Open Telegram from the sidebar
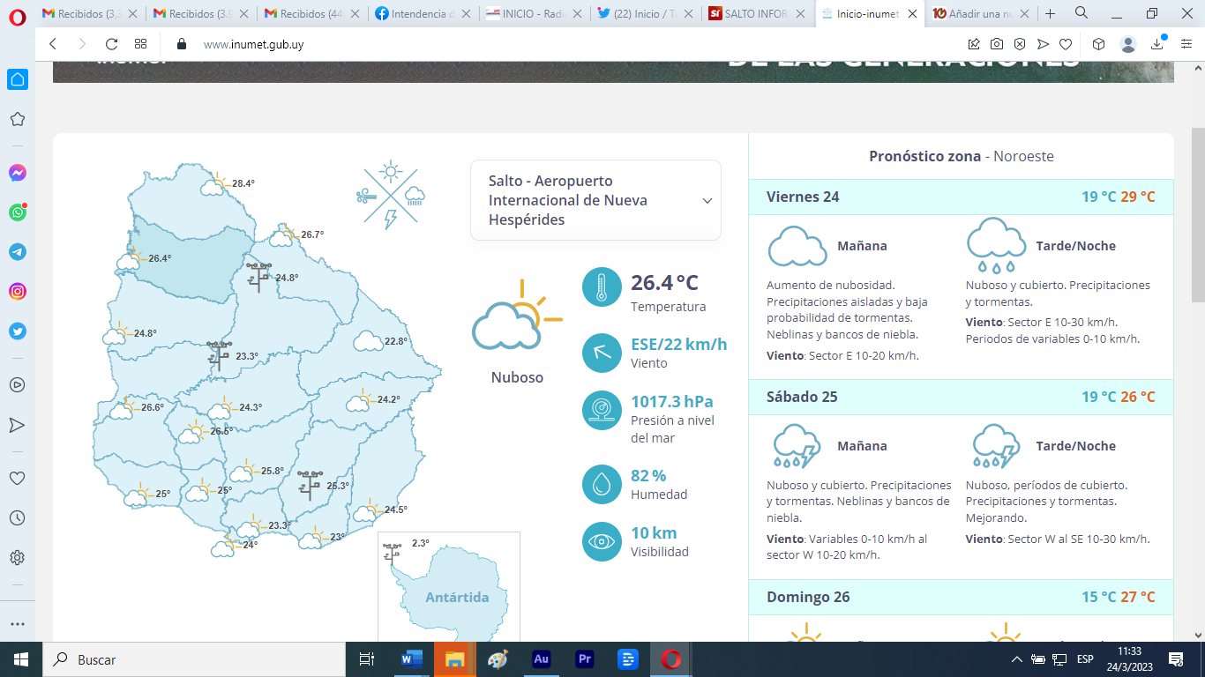 pyautogui.click(x=18, y=252)
